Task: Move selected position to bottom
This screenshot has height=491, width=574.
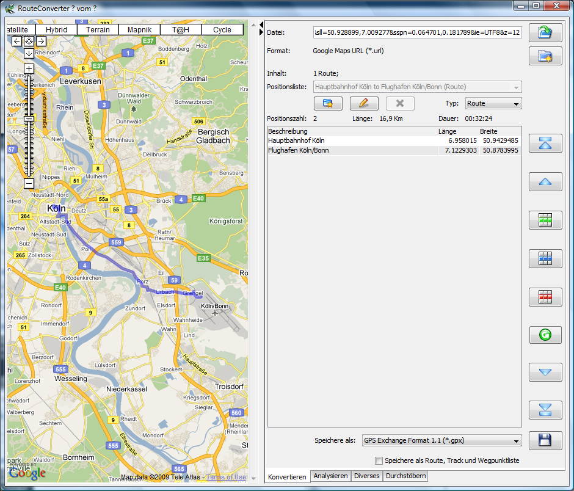Action: point(545,410)
